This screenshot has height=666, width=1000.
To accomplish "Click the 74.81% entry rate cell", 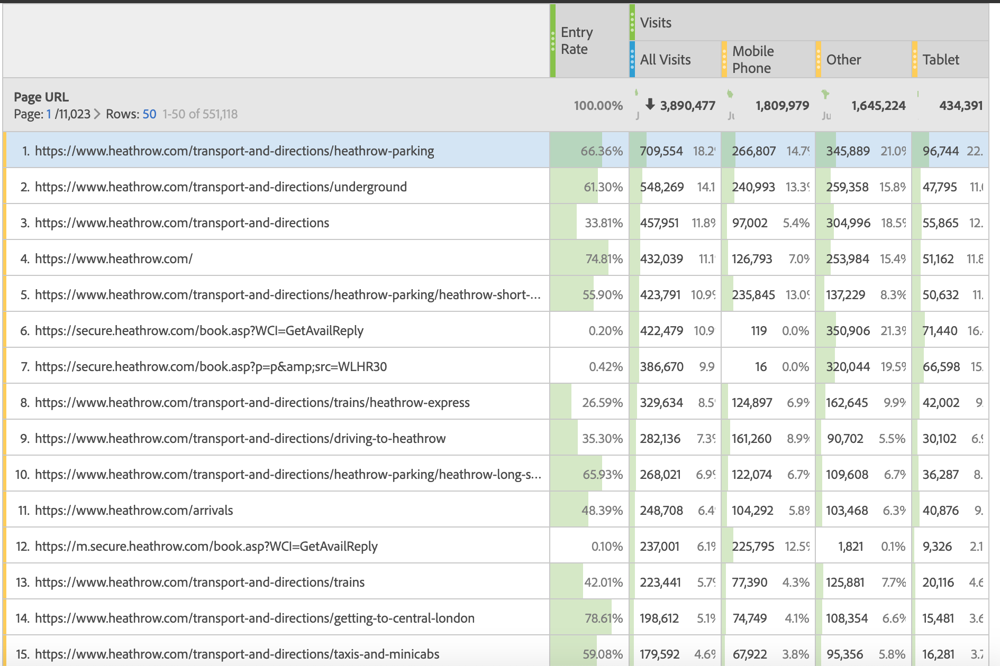I will (604, 259).
